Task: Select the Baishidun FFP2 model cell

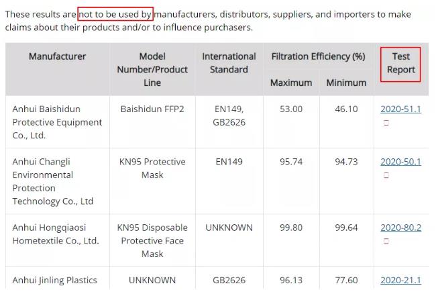Action: 152,109
